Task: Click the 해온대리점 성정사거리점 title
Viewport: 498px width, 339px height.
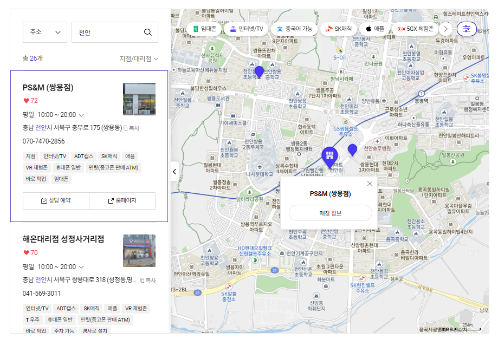Action: 63,239
